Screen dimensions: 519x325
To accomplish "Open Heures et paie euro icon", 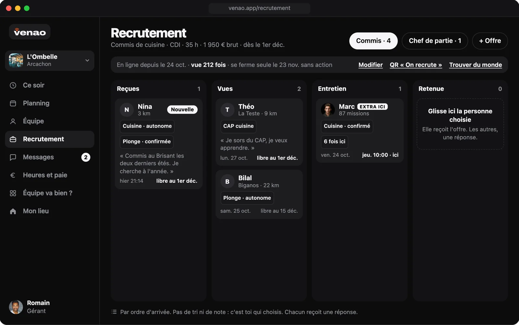I will tap(13, 175).
